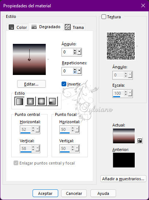Image resolution: width=149 pixels, height=200 pixels.
Task: Click the Editar... button
Action: click(x=31, y=84)
